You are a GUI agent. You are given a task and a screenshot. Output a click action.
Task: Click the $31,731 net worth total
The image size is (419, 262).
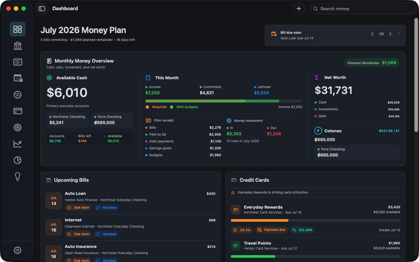tap(334, 90)
